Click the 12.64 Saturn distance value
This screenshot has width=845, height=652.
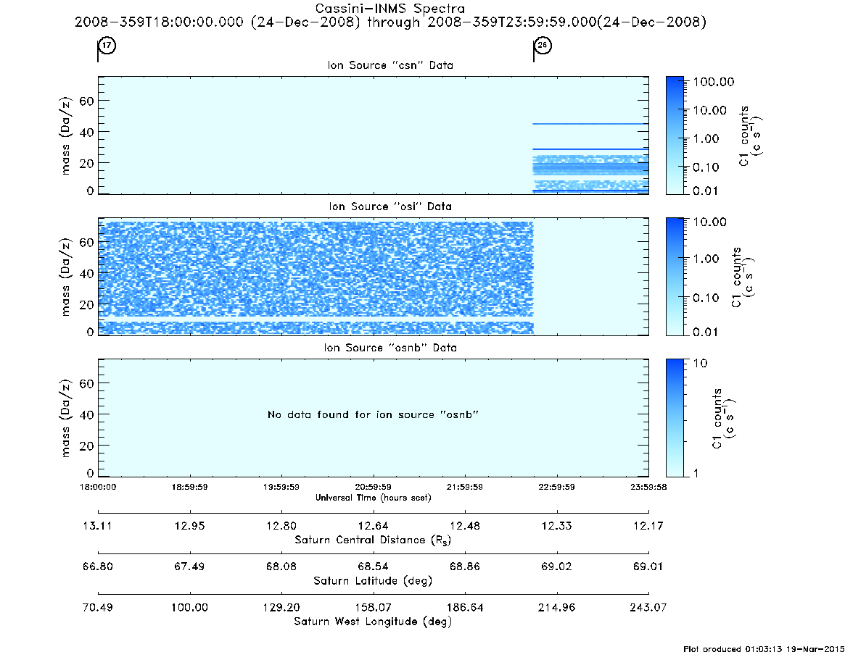click(373, 526)
